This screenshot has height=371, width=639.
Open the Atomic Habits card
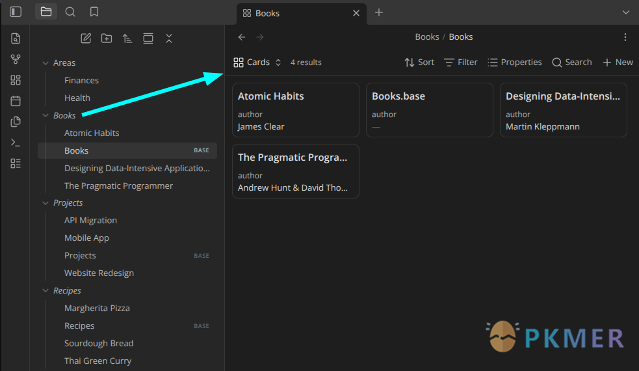coord(296,110)
